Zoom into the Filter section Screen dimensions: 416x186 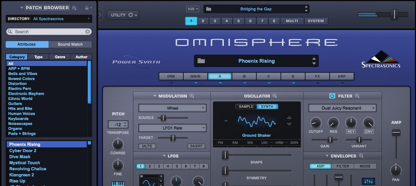(357, 96)
